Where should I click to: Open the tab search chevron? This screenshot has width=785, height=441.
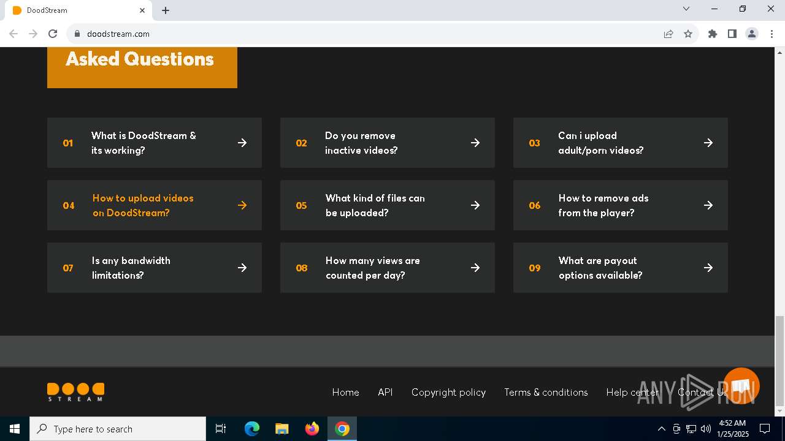pyautogui.click(x=686, y=9)
